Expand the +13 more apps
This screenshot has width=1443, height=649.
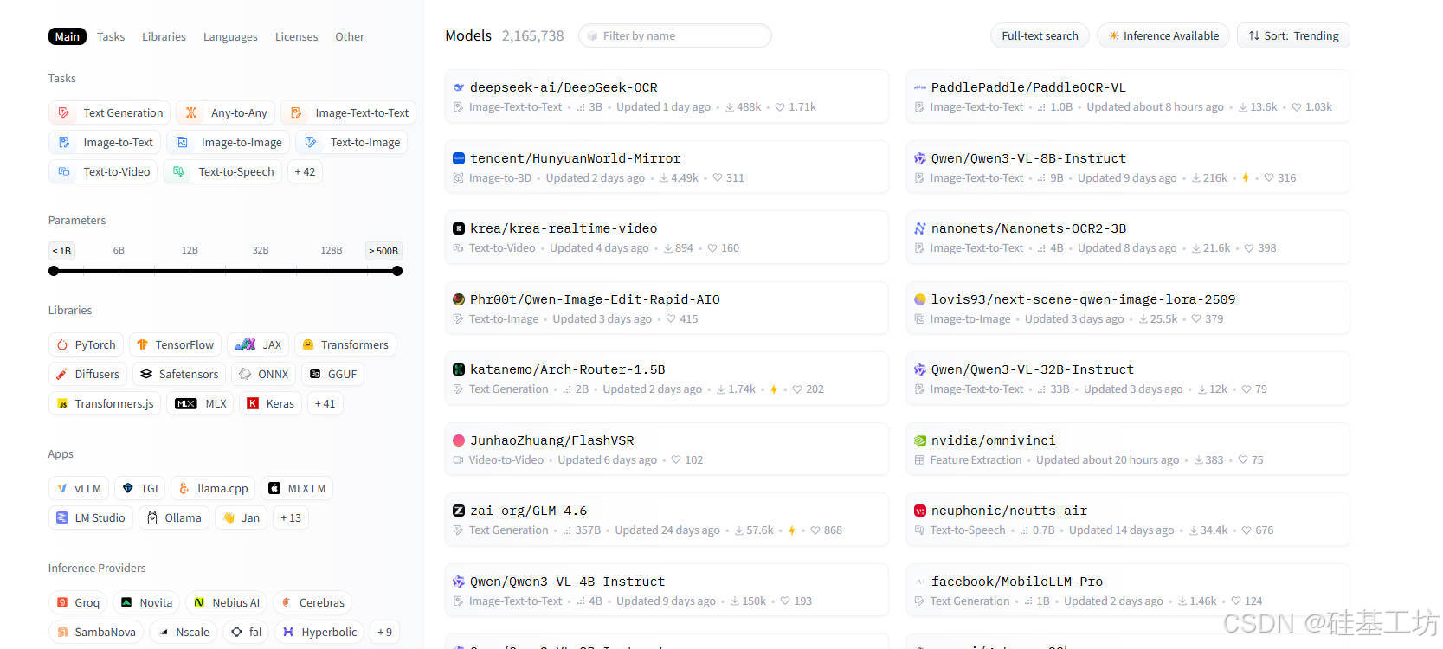291,517
